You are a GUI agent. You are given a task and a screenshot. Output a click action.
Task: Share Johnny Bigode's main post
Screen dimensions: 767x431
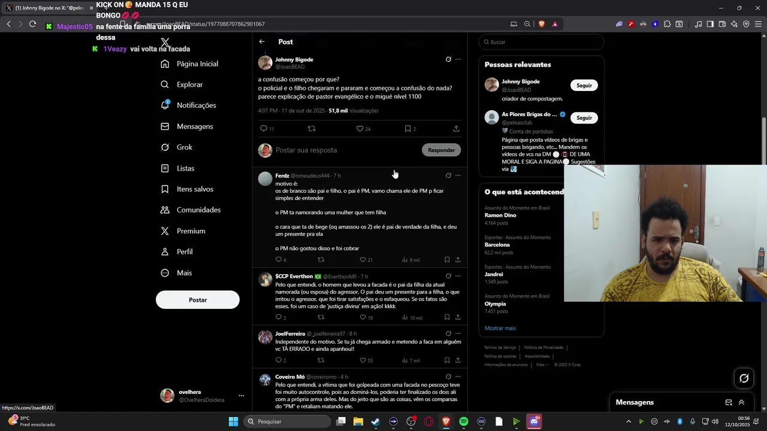pyautogui.click(x=456, y=129)
